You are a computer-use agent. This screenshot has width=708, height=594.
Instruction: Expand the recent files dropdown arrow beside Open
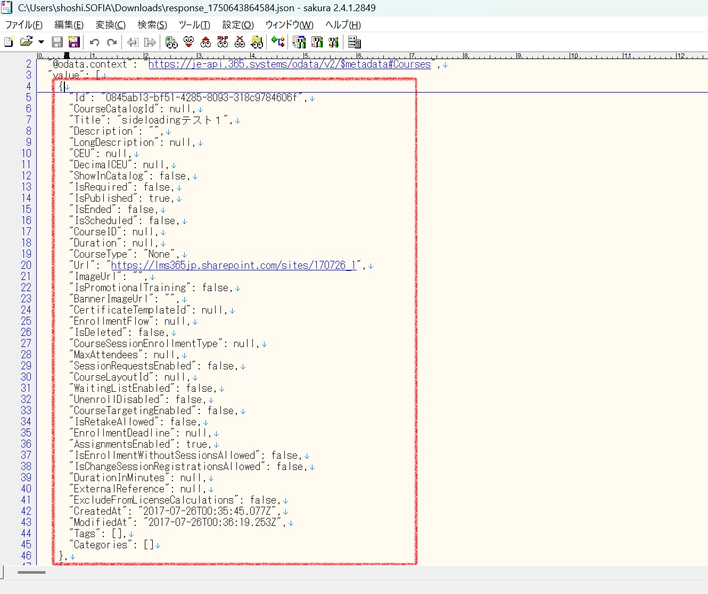tap(41, 42)
